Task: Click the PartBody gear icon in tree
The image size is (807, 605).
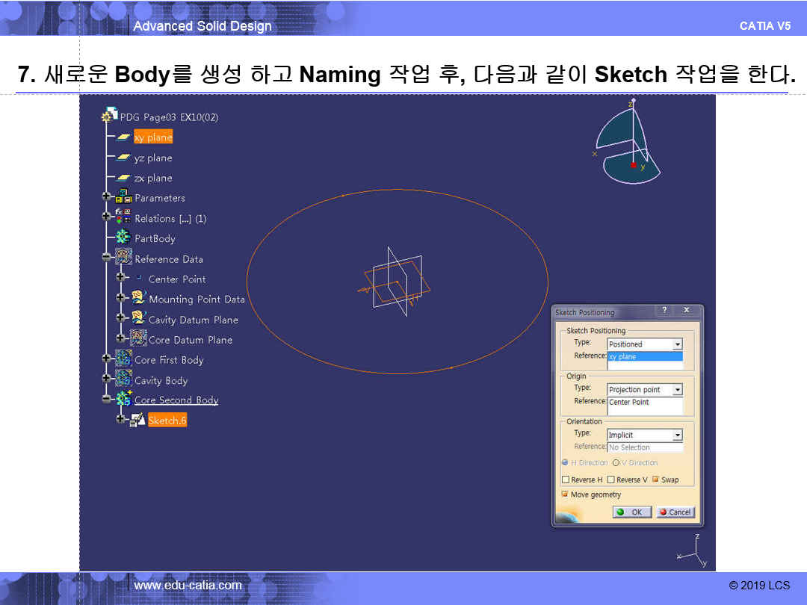Action: click(123, 238)
